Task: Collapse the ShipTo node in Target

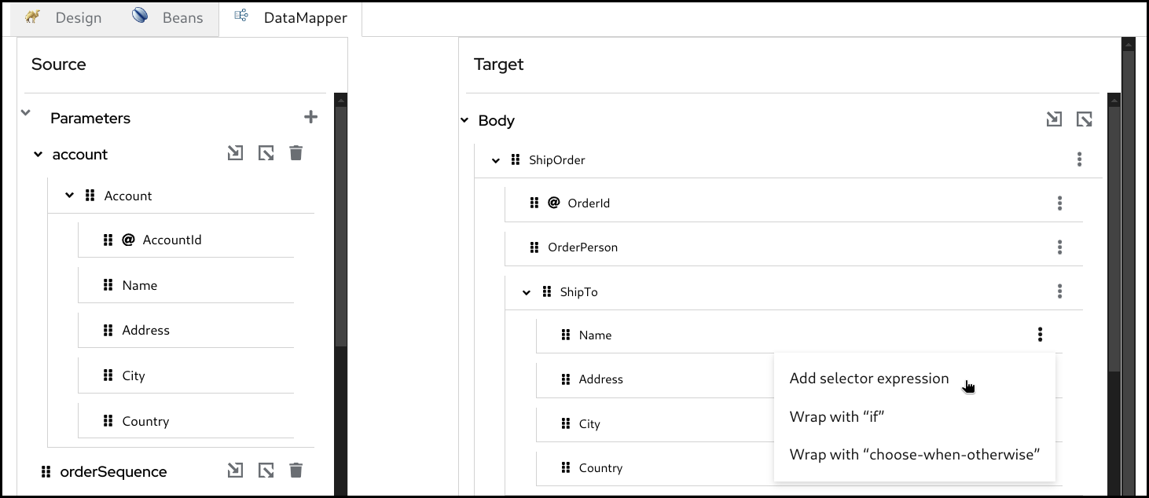Action: click(x=527, y=292)
